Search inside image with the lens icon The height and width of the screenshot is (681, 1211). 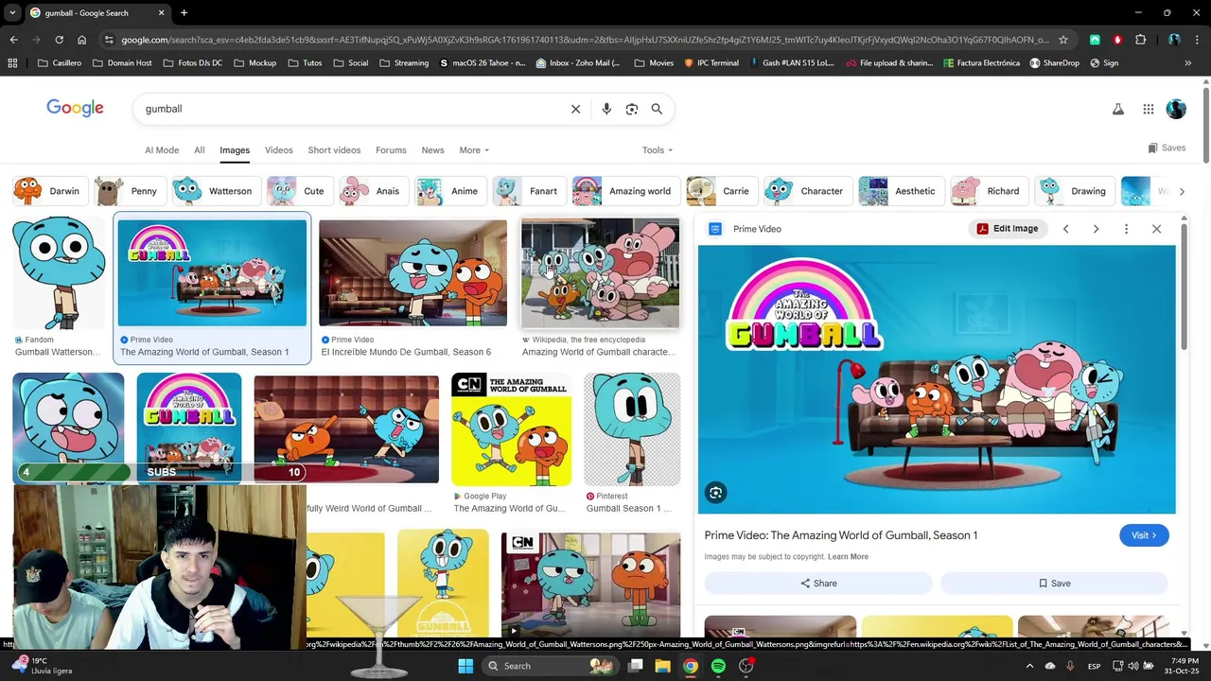[x=716, y=493]
